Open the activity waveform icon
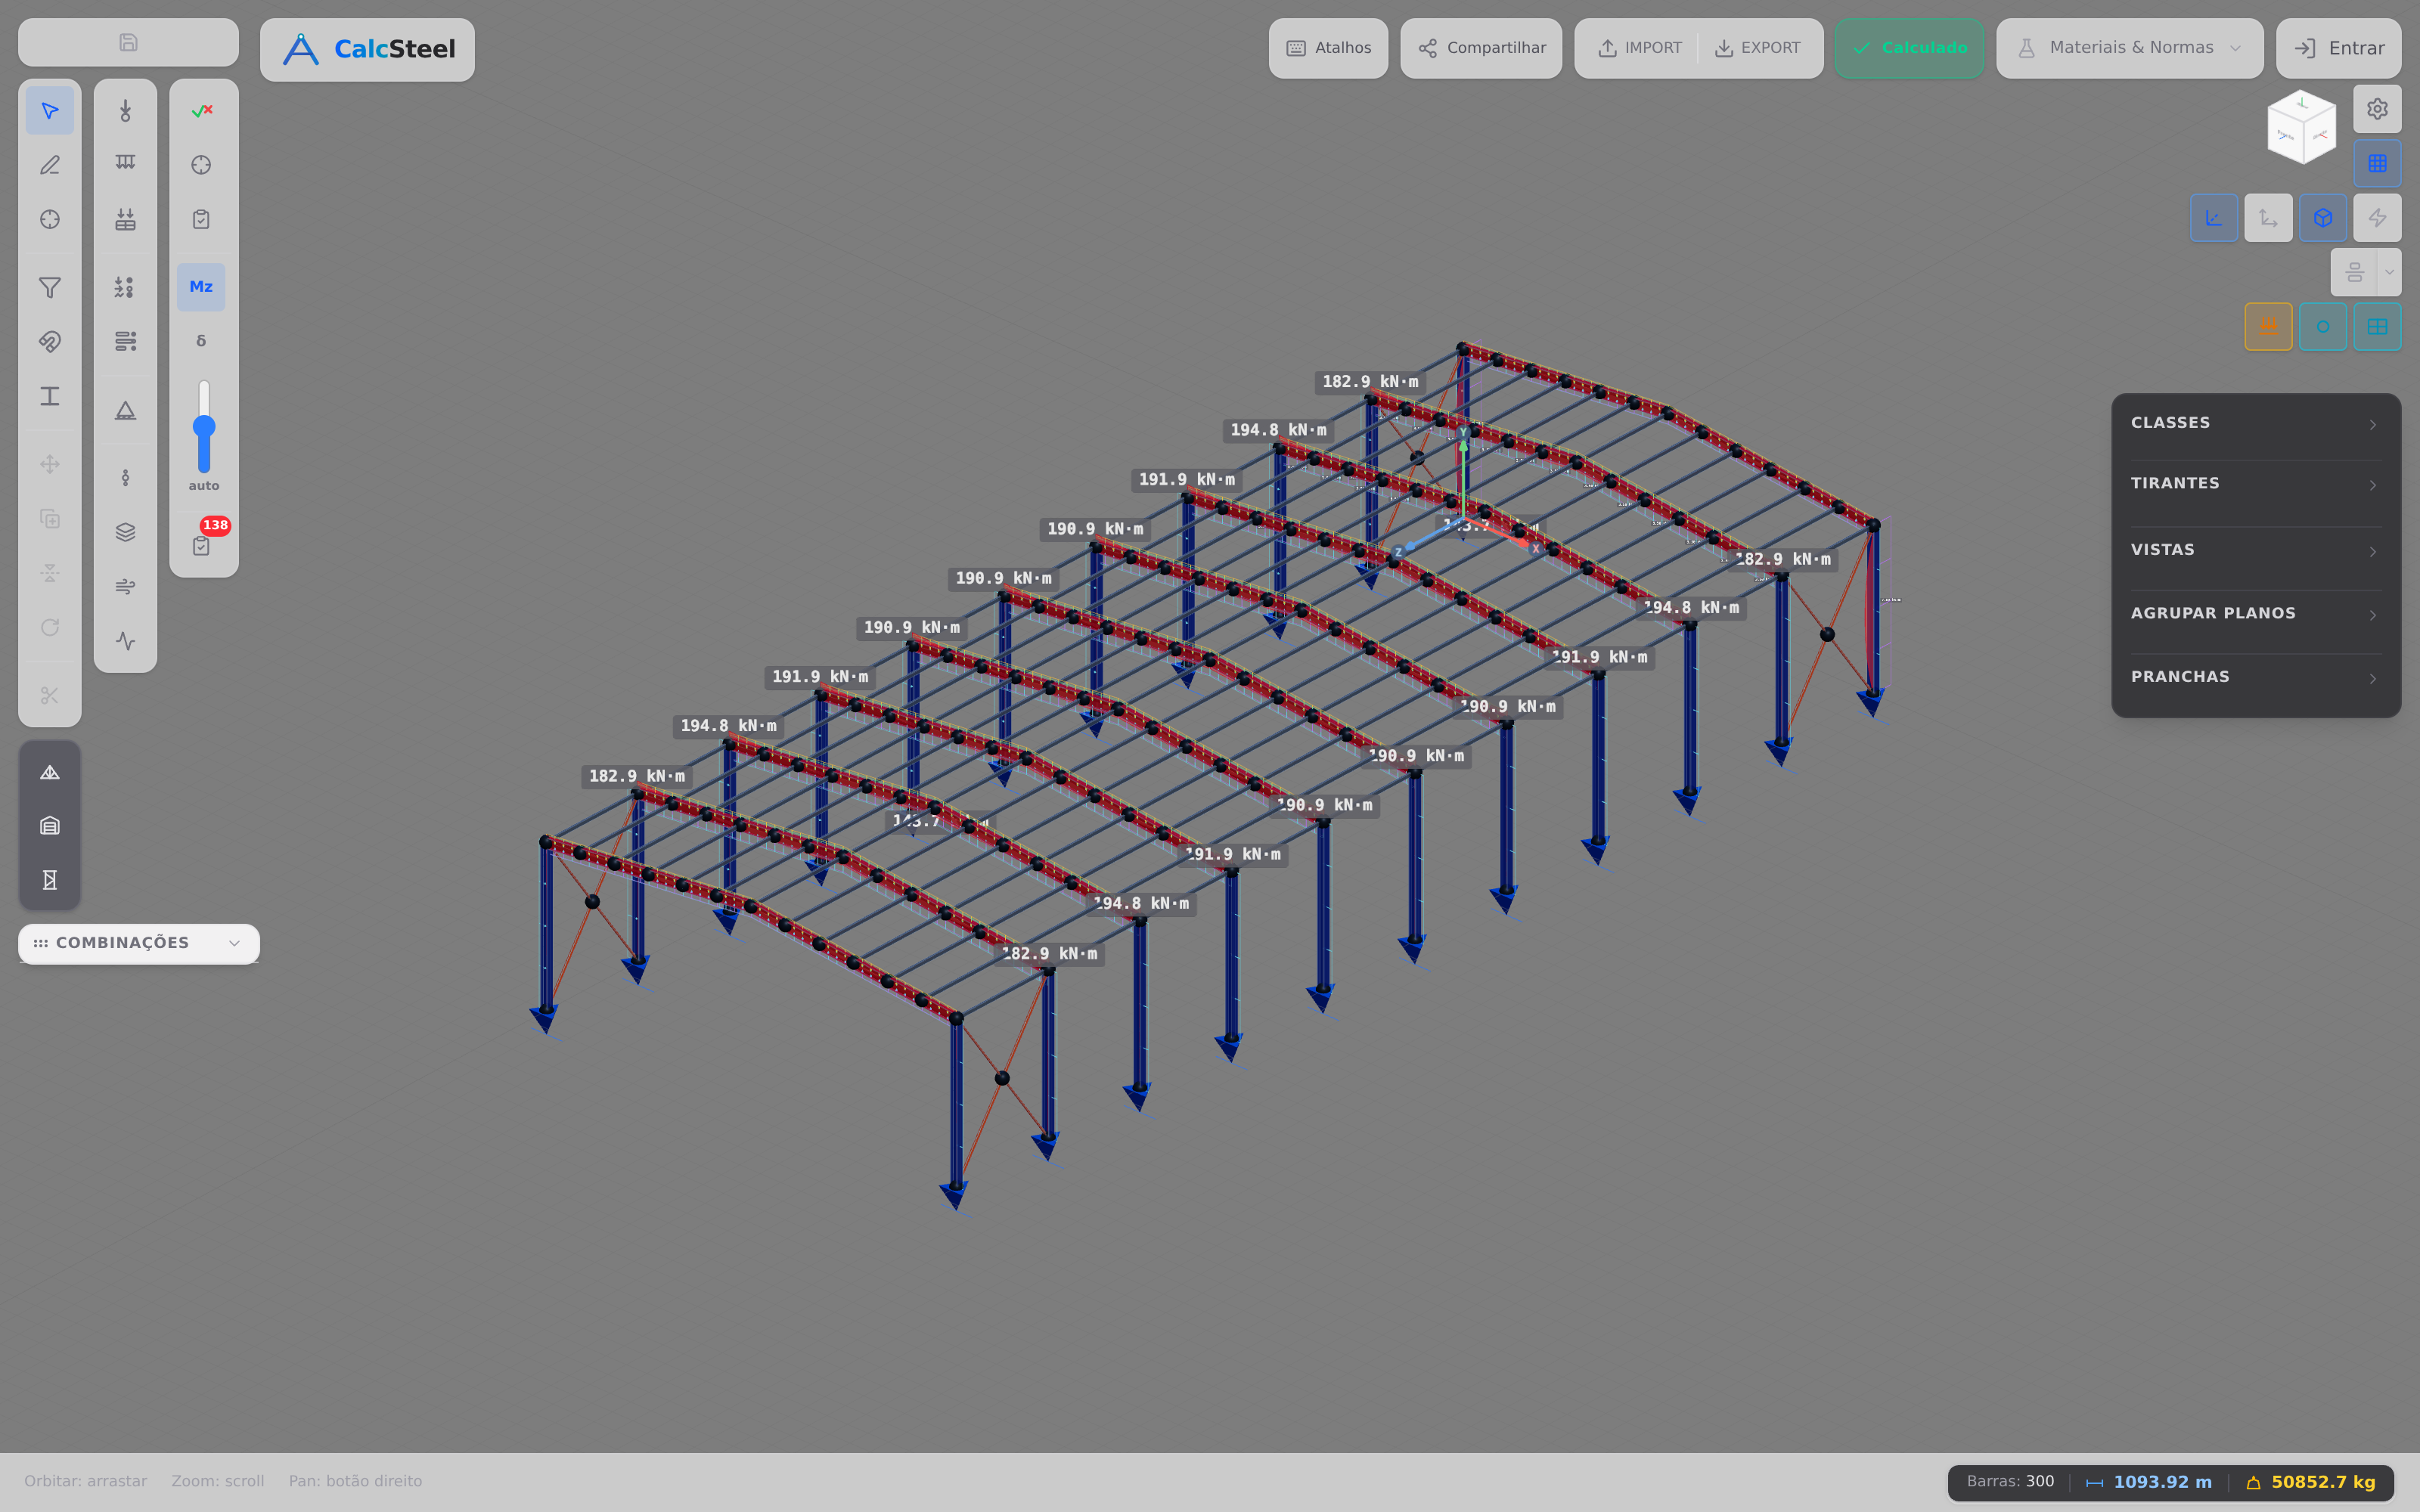The image size is (2420, 1512). click(125, 641)
